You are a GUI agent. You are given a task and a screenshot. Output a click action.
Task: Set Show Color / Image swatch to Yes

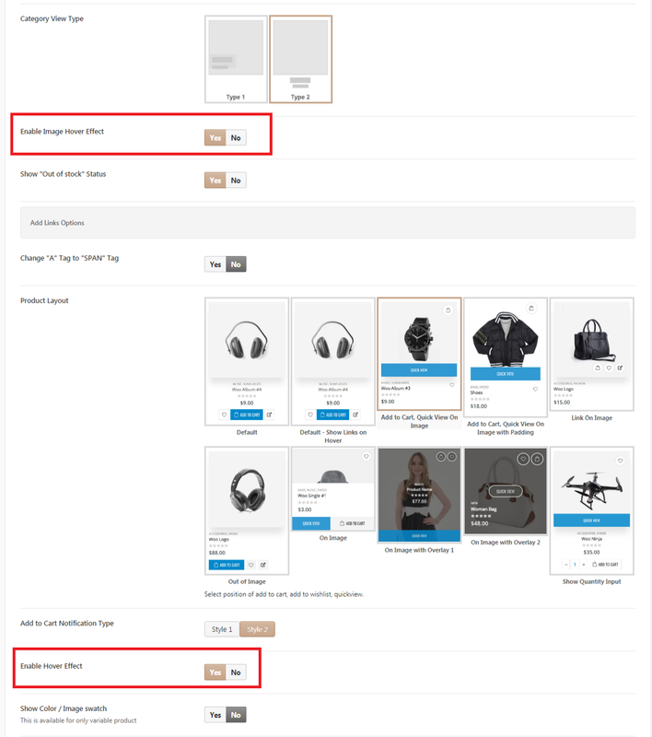(x=215, y=715)
